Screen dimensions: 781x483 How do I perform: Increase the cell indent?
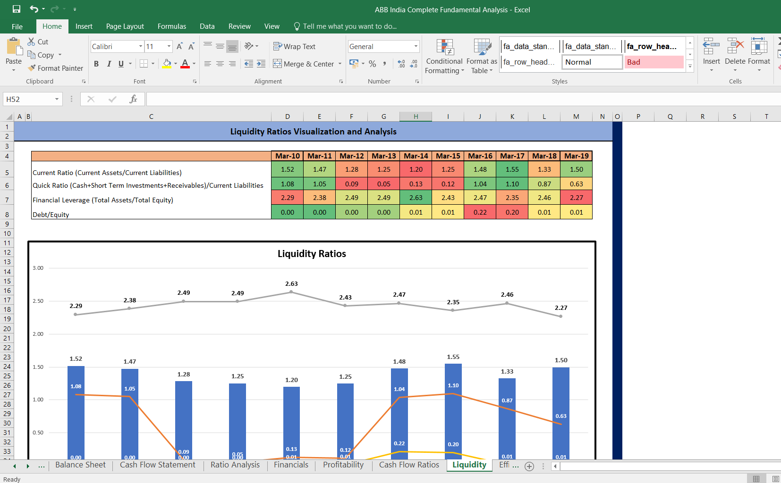(x=261, y=64)
